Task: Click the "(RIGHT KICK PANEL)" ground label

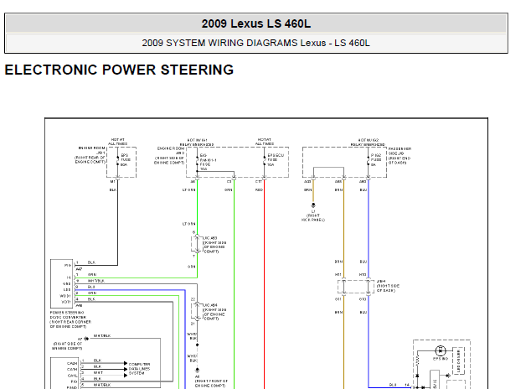Action: coord(313,217)
